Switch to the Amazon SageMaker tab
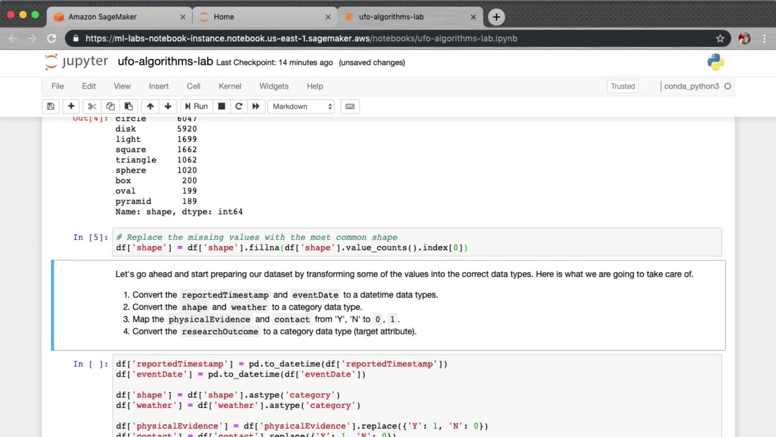 pyautogui.click(x=103, y=17)
